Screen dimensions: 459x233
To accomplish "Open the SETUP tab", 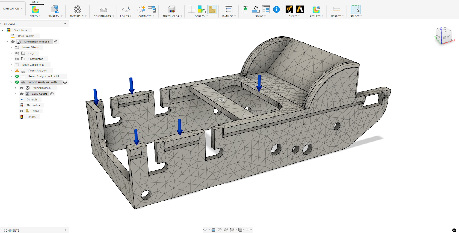I will (x=36, y=2).
